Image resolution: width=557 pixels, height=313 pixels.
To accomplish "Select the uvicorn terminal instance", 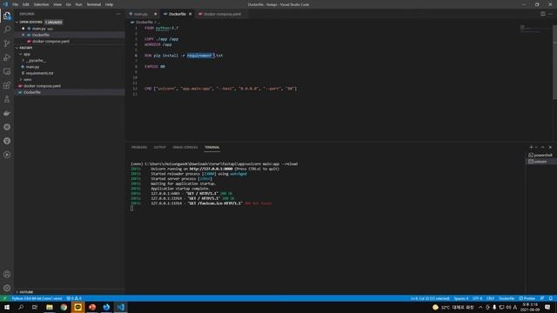I will point(540,162).
